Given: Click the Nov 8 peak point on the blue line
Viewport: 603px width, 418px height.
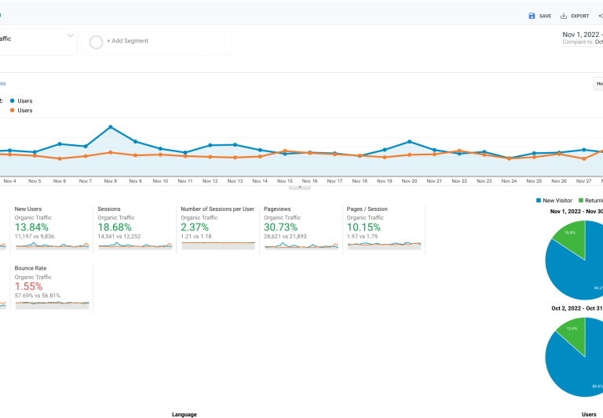Looking at the screenshot, I should 110,126.
